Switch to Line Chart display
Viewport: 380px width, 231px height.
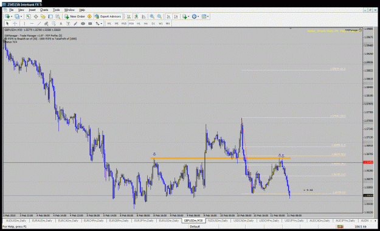click(x=143, y=16)
